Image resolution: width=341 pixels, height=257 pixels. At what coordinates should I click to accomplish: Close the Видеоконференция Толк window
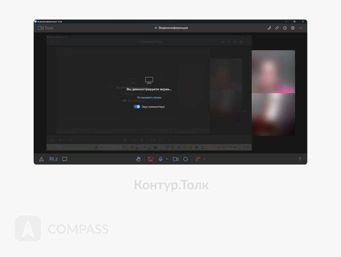(x=303, y=21)
